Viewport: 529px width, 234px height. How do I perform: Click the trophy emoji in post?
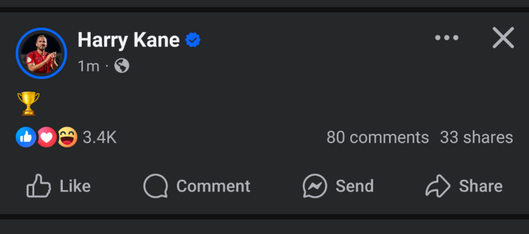tap(28, 103)
